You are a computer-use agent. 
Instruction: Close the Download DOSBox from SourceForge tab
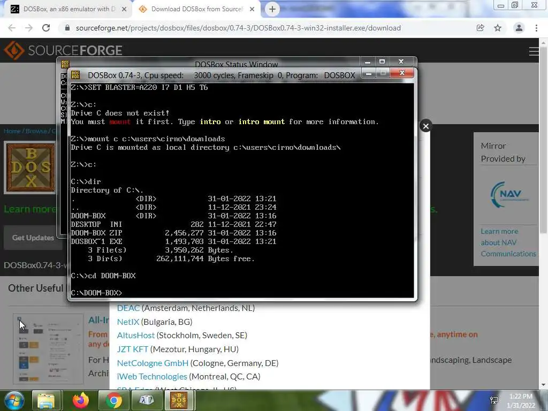tap(252, 10)
